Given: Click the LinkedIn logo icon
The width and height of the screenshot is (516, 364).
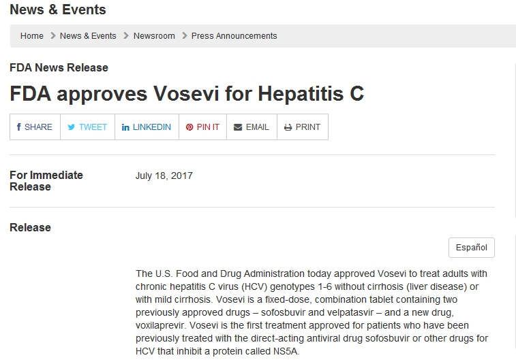Looking at the screenshot, I should coord(126,127).
